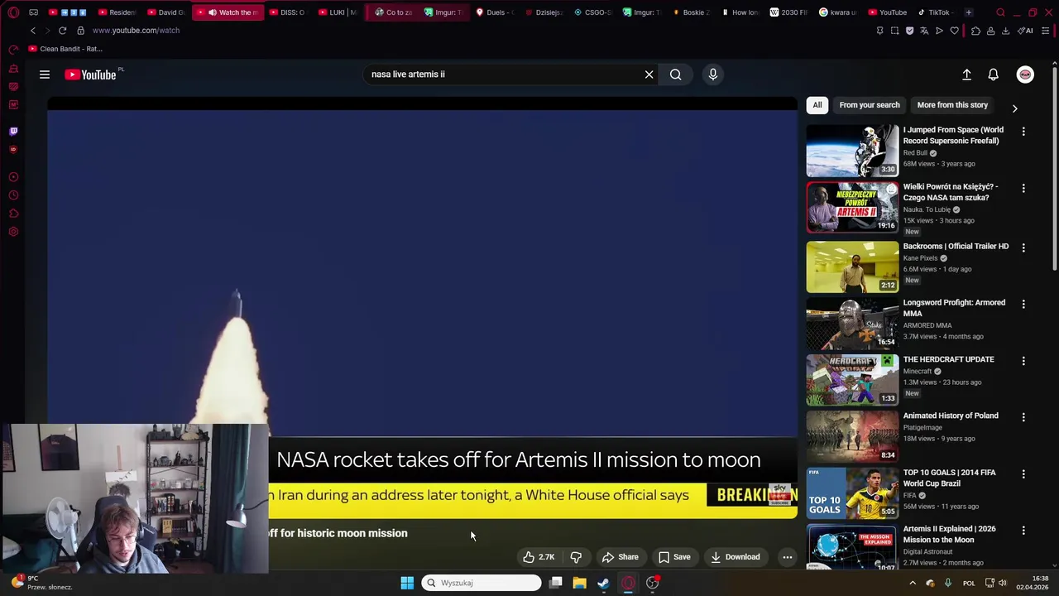Open Opera easy setup menu icon
1059x596 pixels.
point(1046,31)
